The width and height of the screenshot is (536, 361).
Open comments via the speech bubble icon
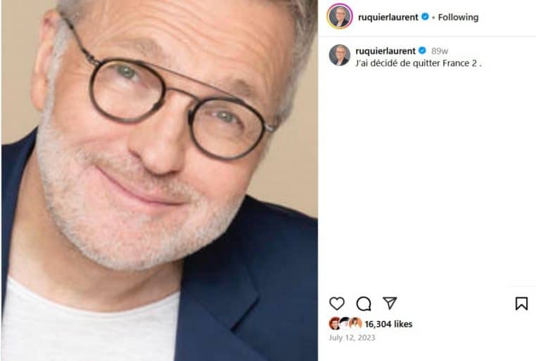tap(364, 303)
